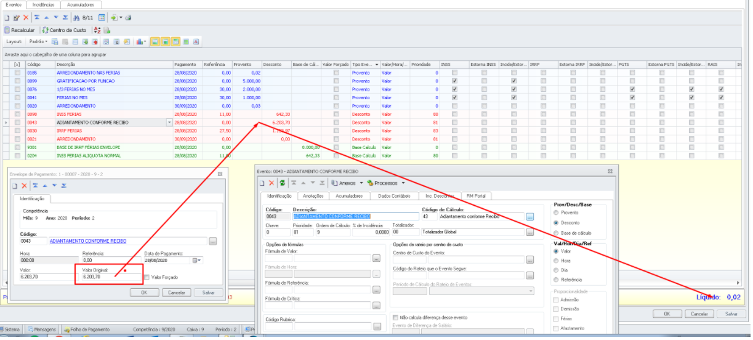
Task: Go to first record in main toolbar
Action: tap(37, 18)
